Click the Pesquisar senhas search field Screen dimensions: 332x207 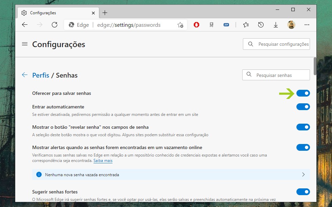276,75
